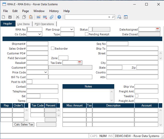Check the Taxable checkbox
The width and height of the screenshot is (164, 139).
136,96
